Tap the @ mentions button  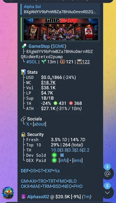click(107, 174)
